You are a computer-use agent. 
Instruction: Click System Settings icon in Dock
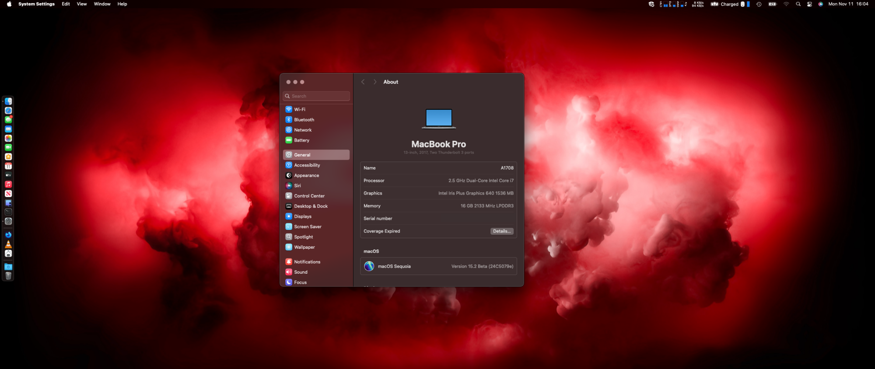coord(8,221)
